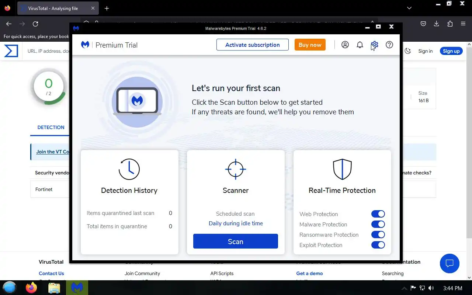Click the Scanner card title
This screenshot has height=295, width=472.
point(236,190)
